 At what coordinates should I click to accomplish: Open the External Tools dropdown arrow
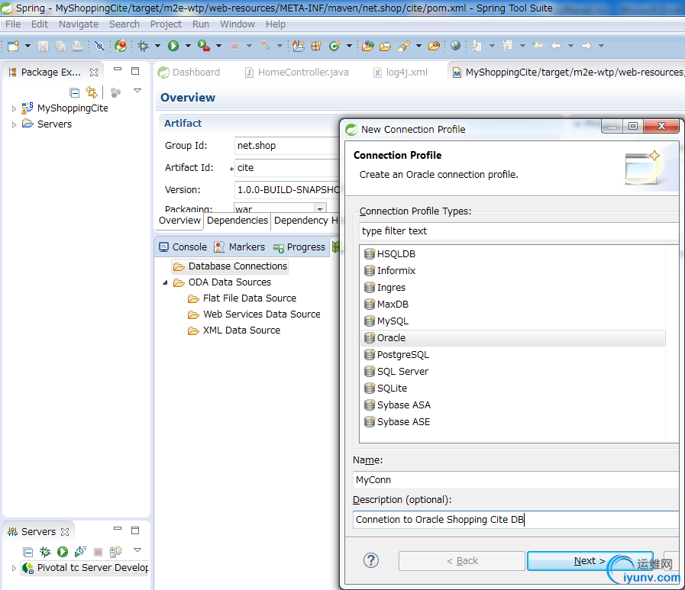pos(219,46)
